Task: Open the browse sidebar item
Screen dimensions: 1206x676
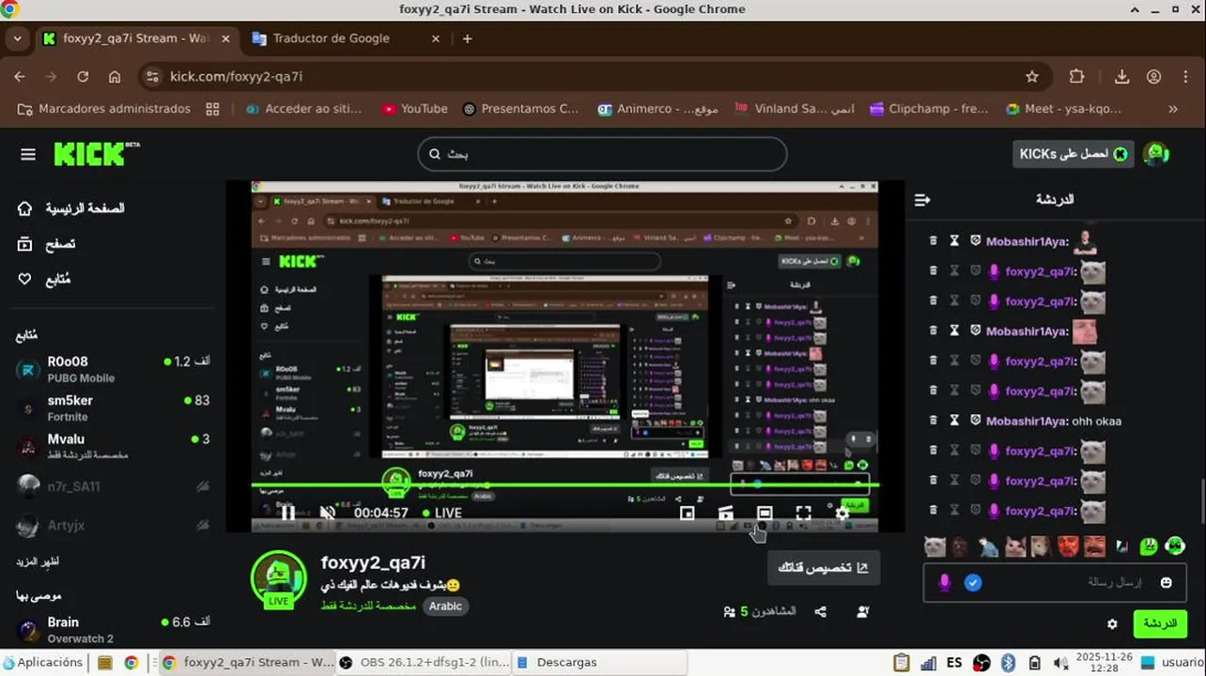Action: click(x=47, y=244)
